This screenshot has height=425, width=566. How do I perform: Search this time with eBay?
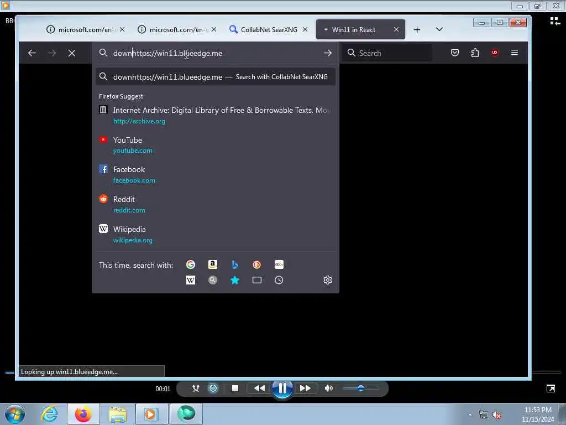pos(279,265)
